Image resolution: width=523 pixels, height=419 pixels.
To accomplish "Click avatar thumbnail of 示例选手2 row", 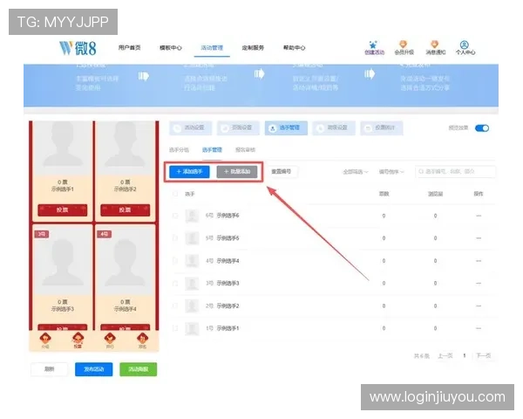I will (x=192, y=306).
